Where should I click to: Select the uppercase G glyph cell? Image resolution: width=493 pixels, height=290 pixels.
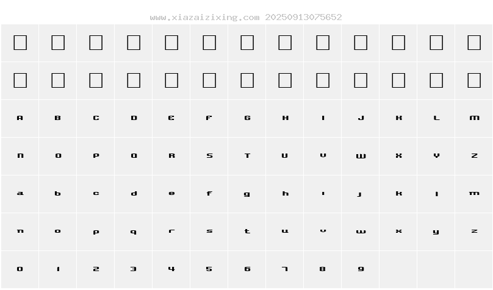(x=247, y=118)
